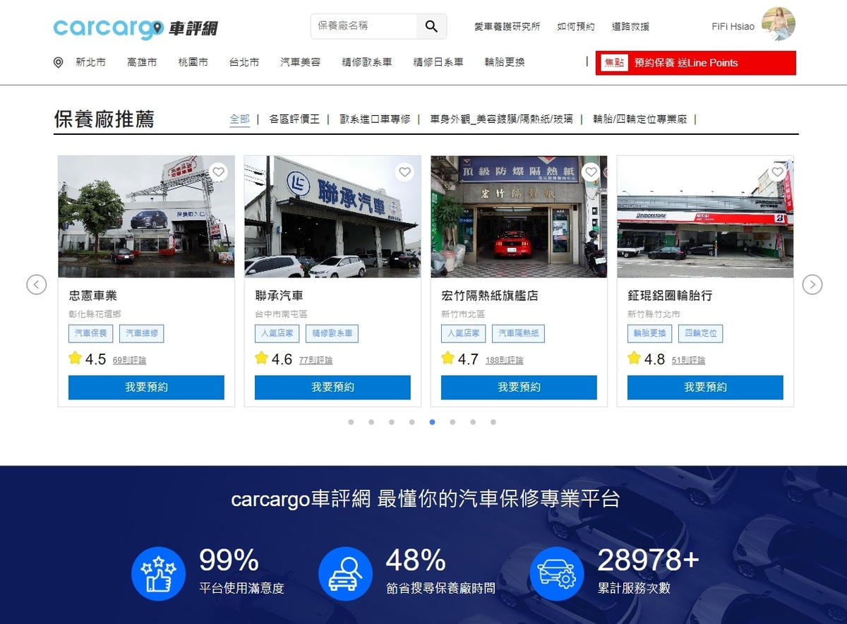Click the search magnifier icon
Image resolution: width=847 pixels, height=624 pixels.
coord(431,27)
